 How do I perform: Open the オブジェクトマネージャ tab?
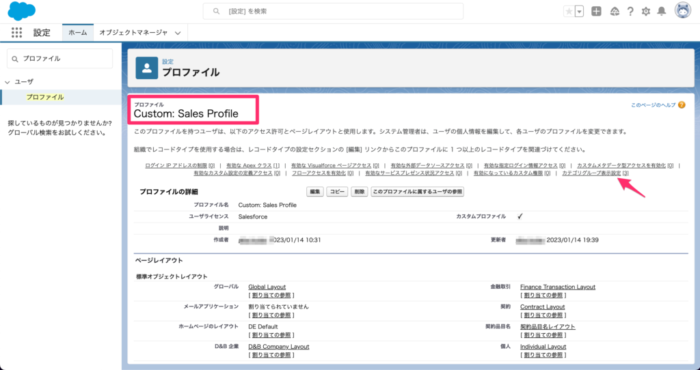[x=133, y=33]
